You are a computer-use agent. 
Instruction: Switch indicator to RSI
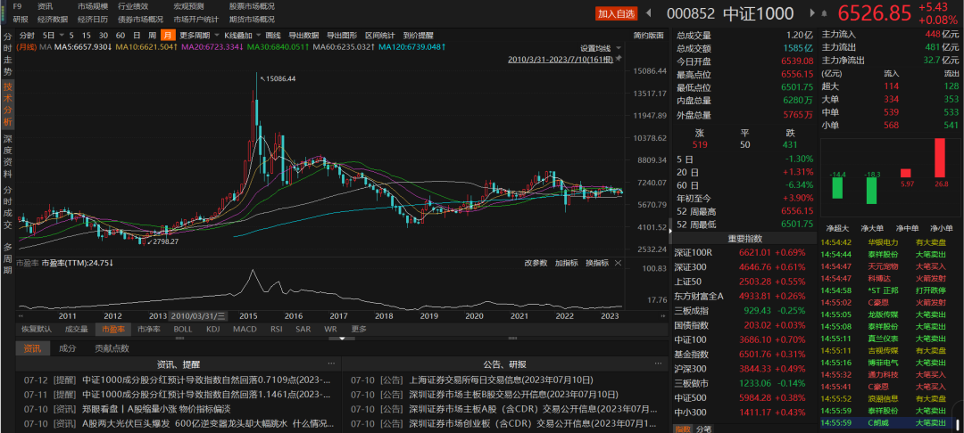[x=276, y=330]
